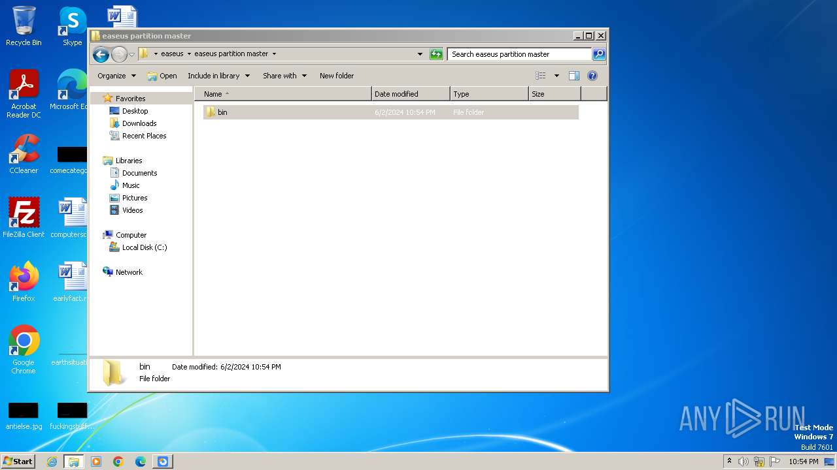Click FileZilla Client desktop icon
This screenshot has width=837, height=470.
coord(24,217)
